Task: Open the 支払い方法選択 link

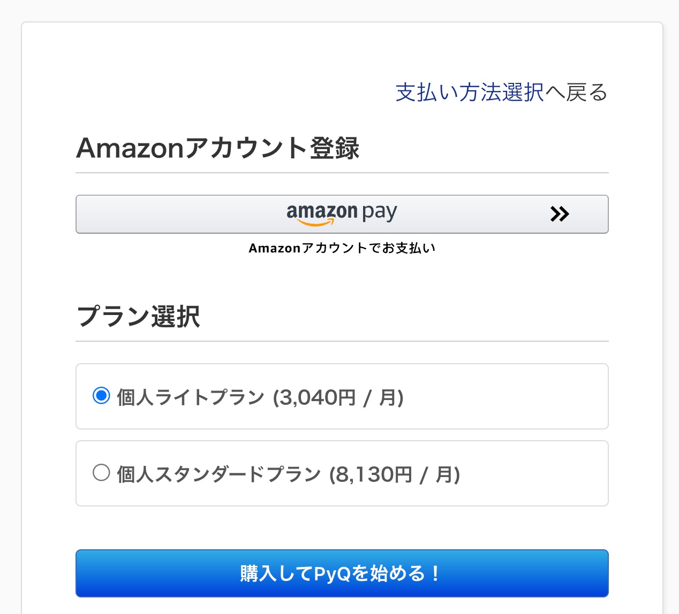Action: (470, 93)
